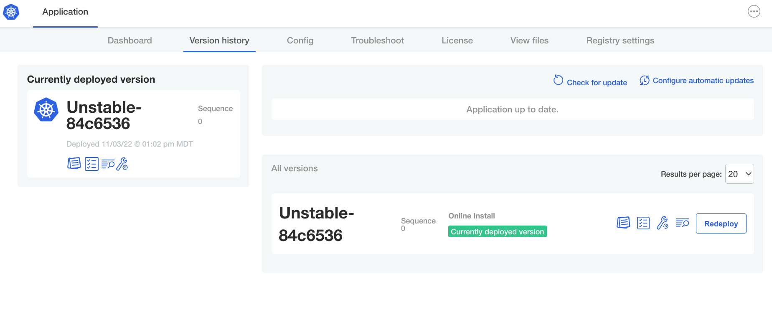Open preflight checks in Currently deployed version card

pyautogui.click(x=91, y=164)
